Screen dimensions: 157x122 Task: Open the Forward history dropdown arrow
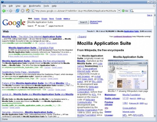coord(14,11)
